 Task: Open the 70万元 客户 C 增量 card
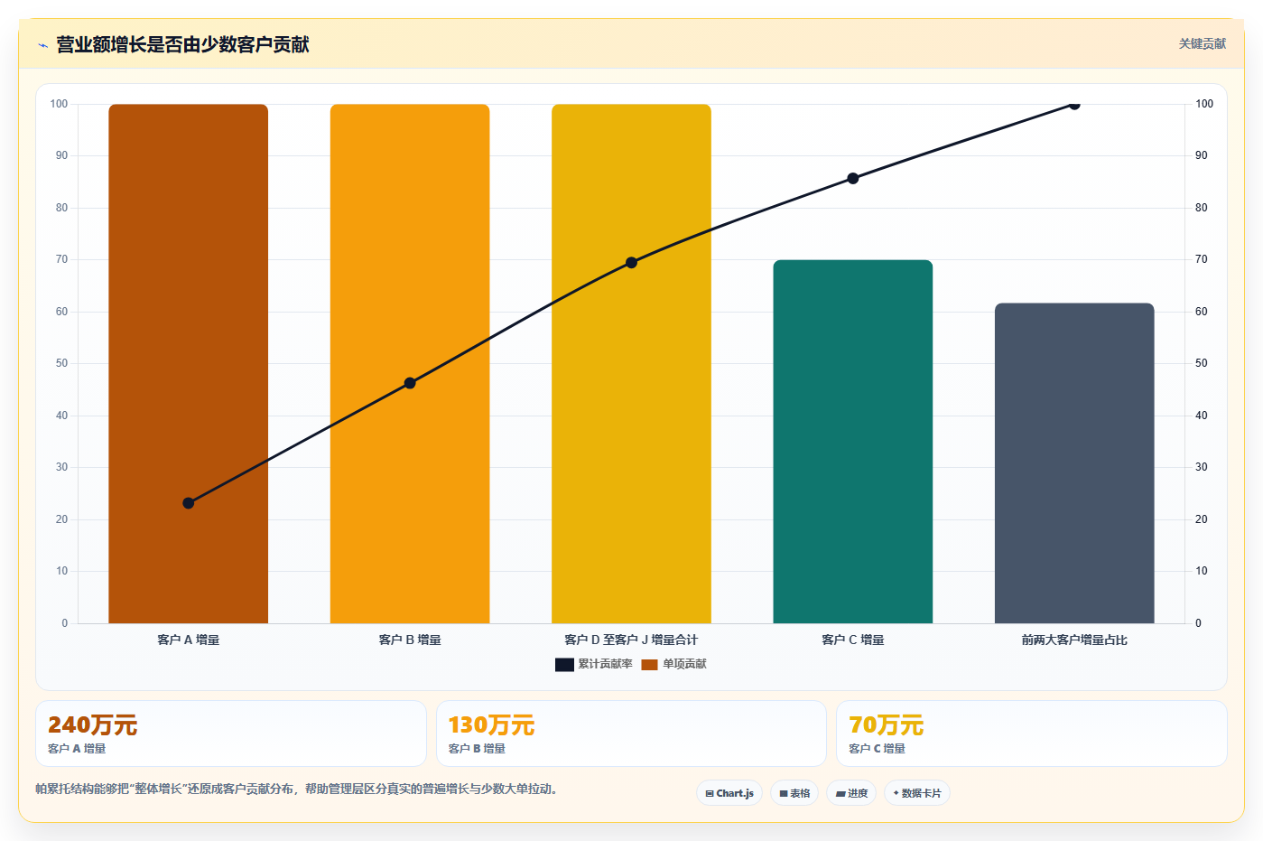1032,734
